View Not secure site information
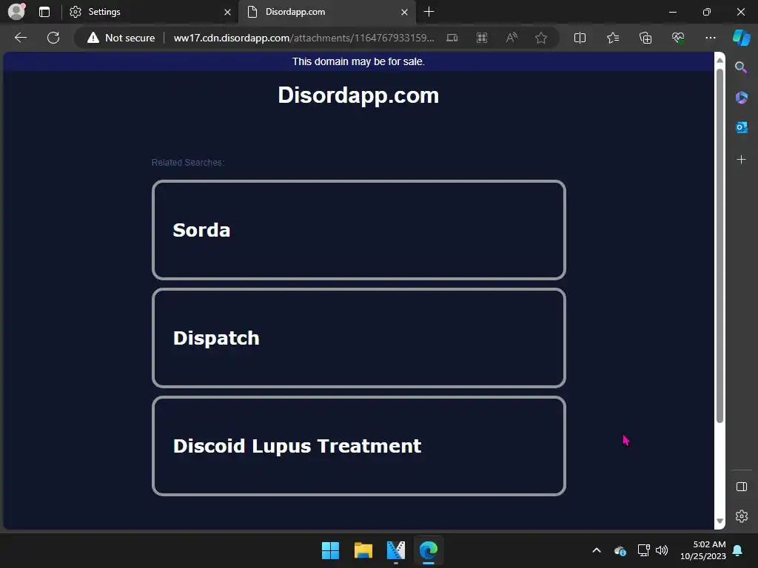 [121, 38]
